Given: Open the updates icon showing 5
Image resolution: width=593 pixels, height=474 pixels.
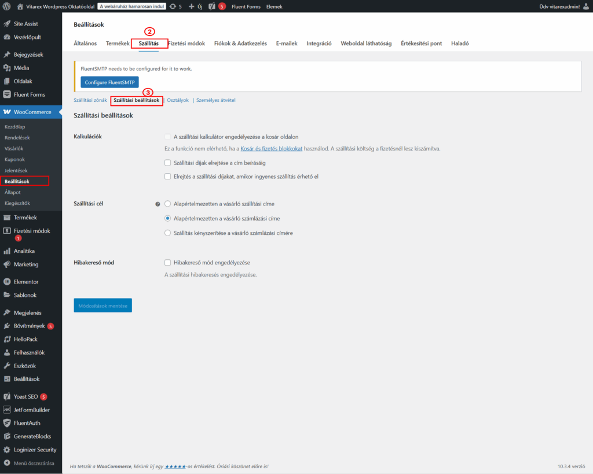Looking at the screenshot, I should pos(175,6).
